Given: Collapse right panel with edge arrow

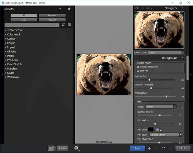Looking at the screenshot, I should (191, 75).
